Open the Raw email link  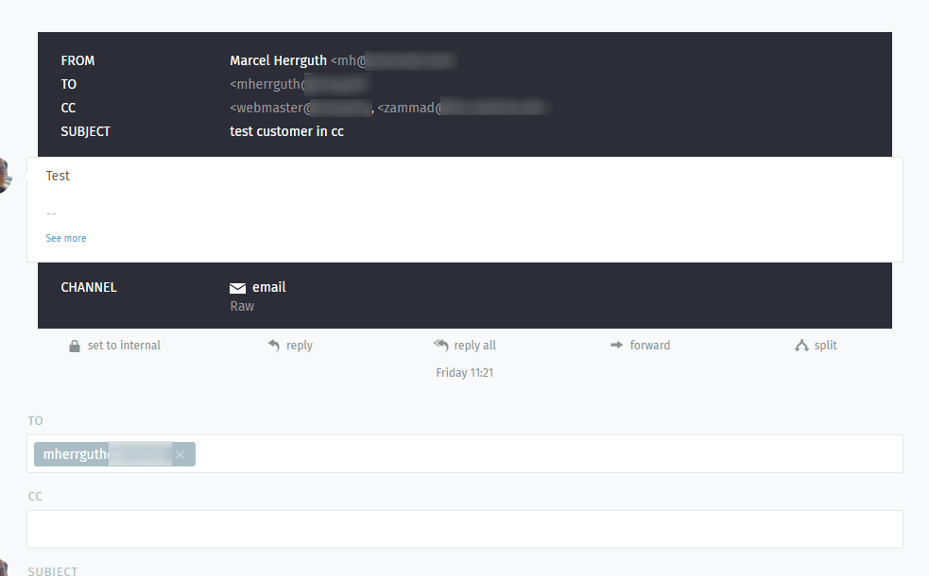point(242,306)
